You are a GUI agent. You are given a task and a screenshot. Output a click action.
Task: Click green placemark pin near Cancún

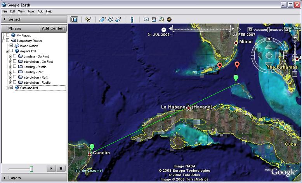coord(92,147)
